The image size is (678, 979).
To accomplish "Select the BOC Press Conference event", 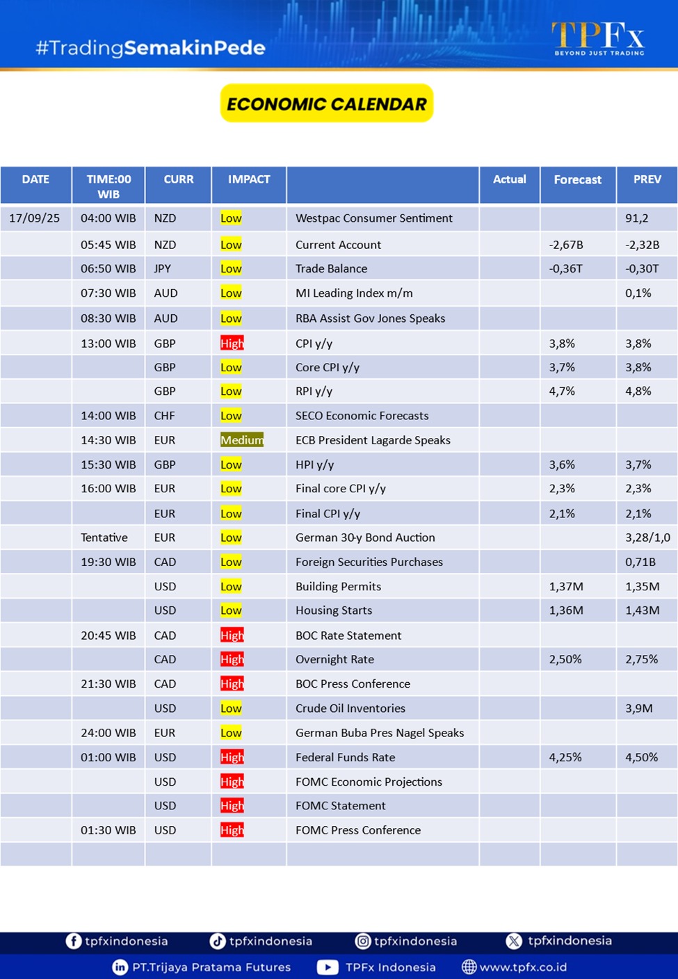I will click(353, 684).
